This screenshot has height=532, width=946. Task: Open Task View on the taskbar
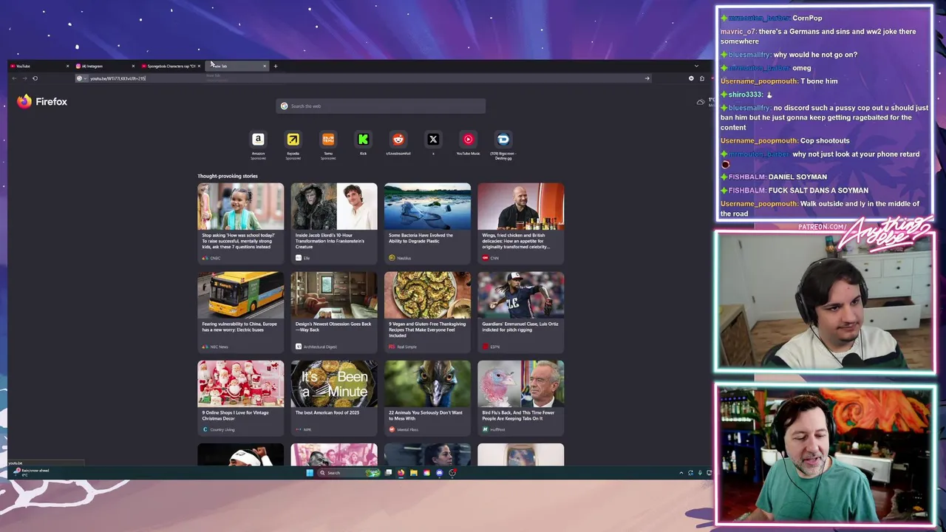[388, 473]
